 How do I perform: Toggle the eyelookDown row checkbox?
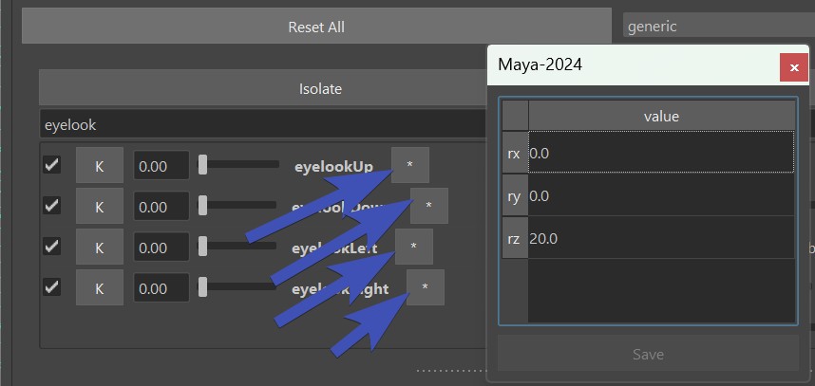click(x=52, y=206)
